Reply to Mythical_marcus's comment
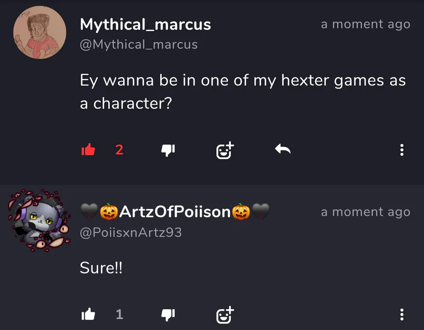The image size is (424, 330). pyautogui.click(x=283, y=150)
